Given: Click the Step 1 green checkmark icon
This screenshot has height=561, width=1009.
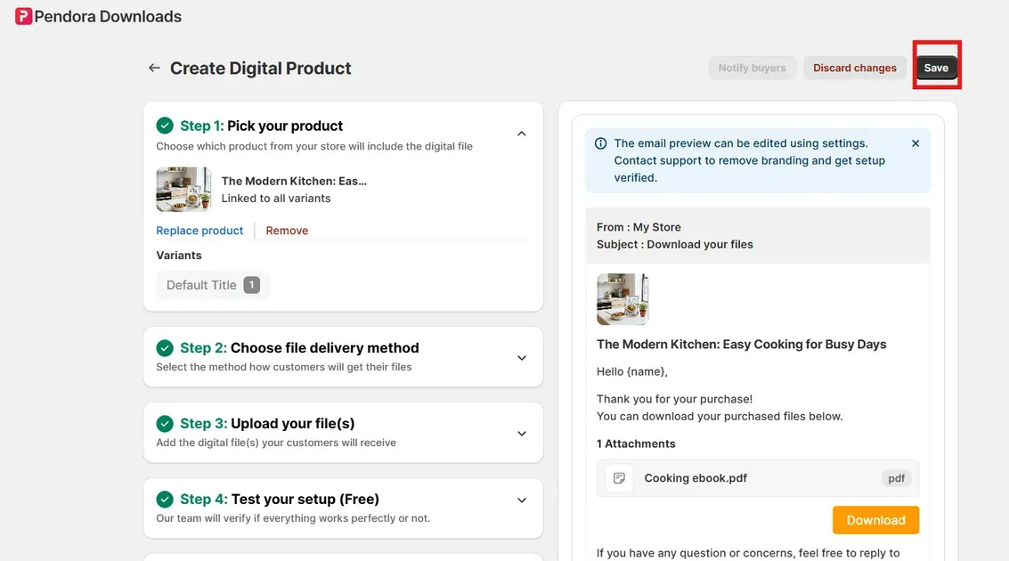Looking at the screenshot, I should click(165, 126).
